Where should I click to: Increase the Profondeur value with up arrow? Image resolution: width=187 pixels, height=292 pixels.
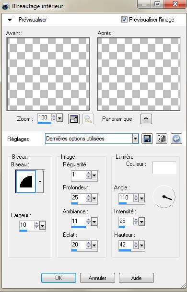pyautogui.click(x=88, y=196)
